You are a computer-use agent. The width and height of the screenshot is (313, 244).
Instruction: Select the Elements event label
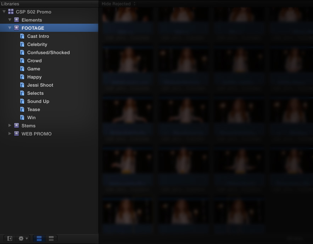pyautogui.click(x=32, y=20)
